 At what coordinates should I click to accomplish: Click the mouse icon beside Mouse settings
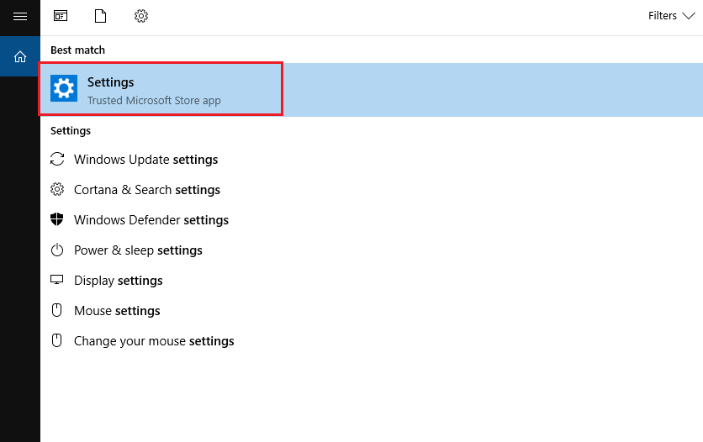point(57,310)
